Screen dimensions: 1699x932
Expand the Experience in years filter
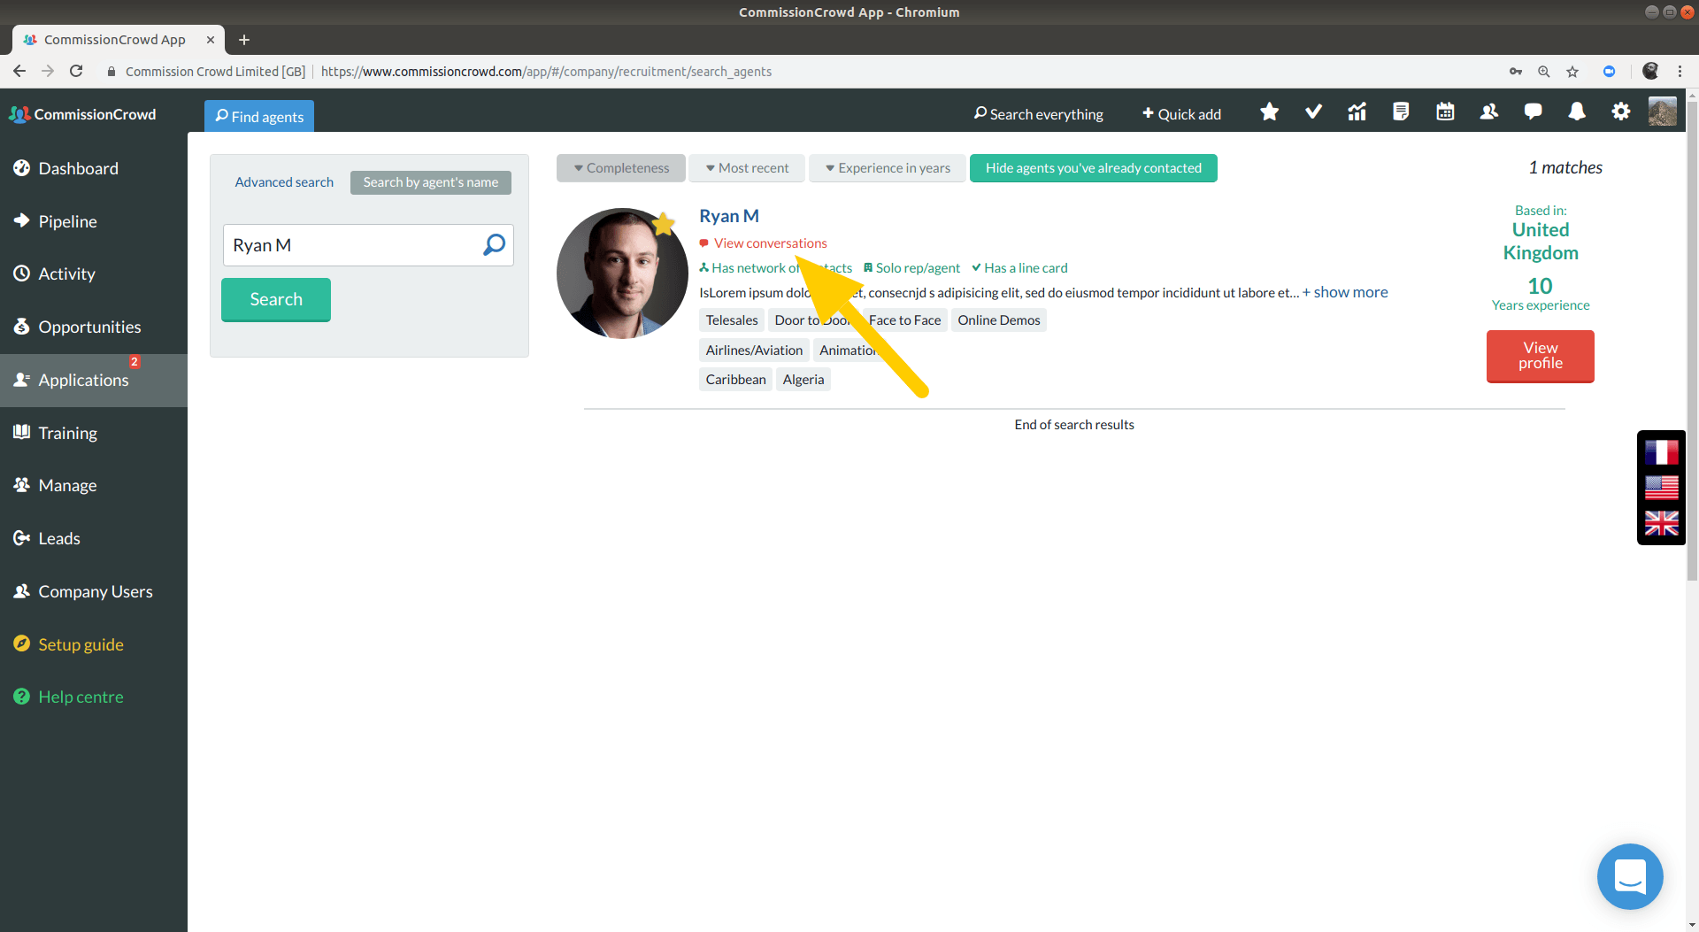click(887, 167)
